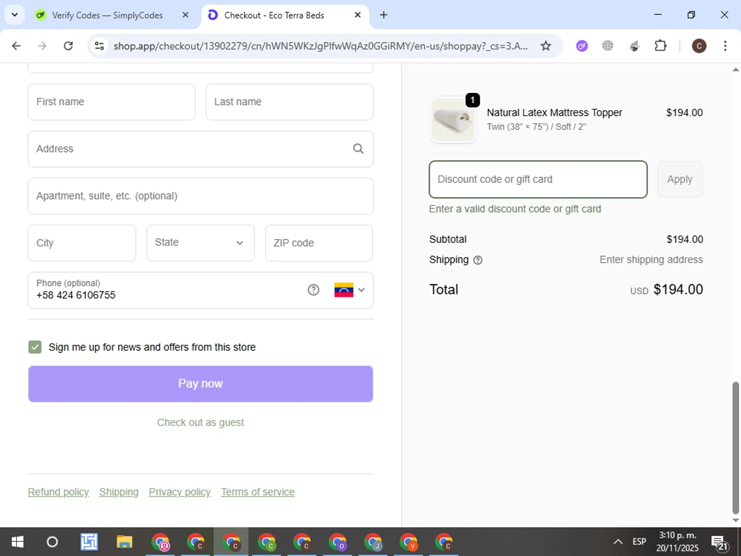
Task: Focus the Address field
Action: coord(200,149)
